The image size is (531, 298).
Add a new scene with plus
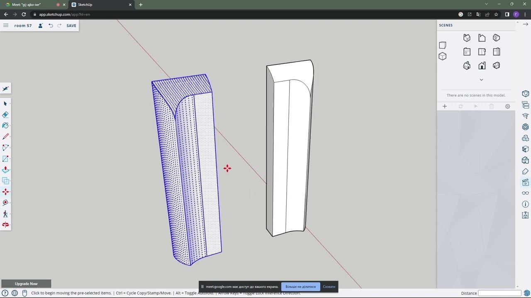tap(445, 106)
